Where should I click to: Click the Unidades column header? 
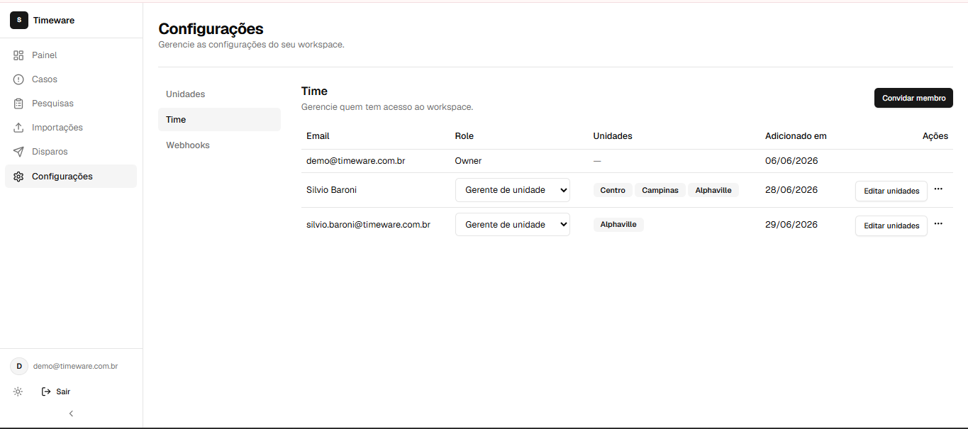tap(613, 136)
